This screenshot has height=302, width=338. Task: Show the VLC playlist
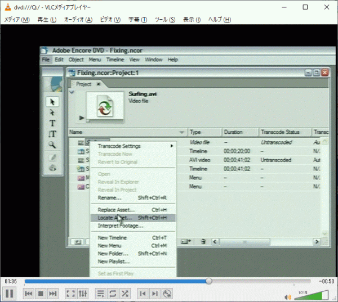(x=101, y=294)
